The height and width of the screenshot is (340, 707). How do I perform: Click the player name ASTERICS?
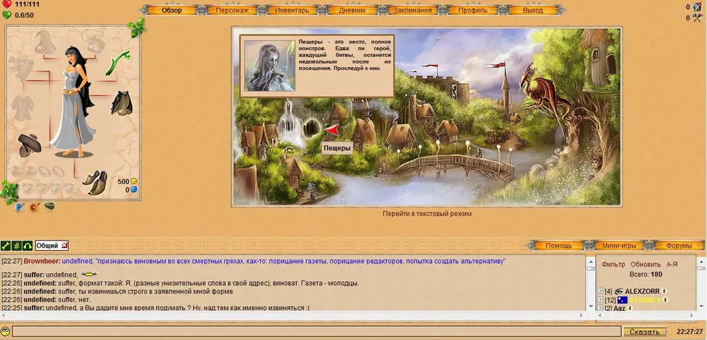click(644, 300)
